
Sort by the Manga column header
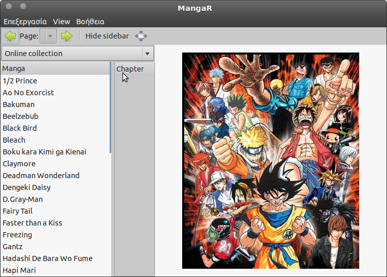55,68
